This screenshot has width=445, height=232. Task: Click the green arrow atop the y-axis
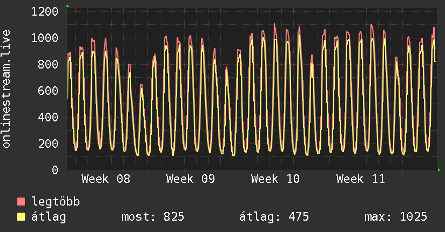click(68, 6)
